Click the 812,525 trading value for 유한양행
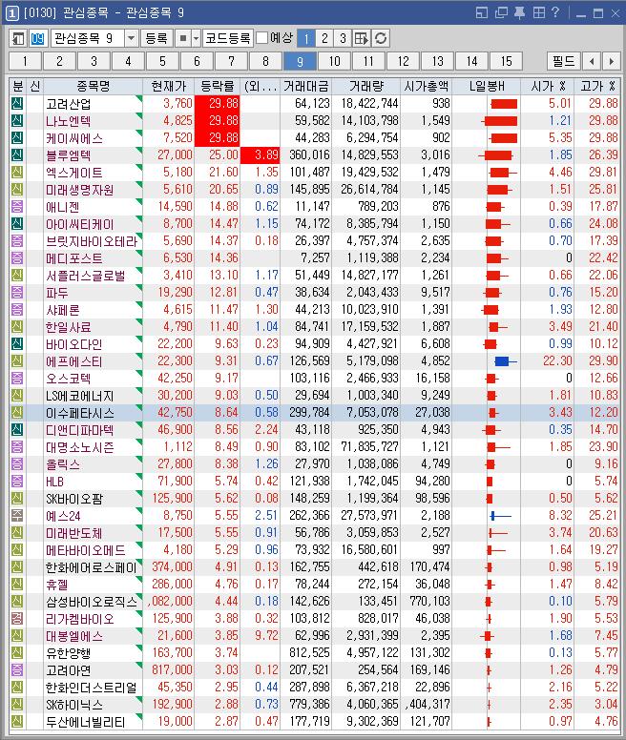This screenshot has width=626, height=740. [309, 652]
